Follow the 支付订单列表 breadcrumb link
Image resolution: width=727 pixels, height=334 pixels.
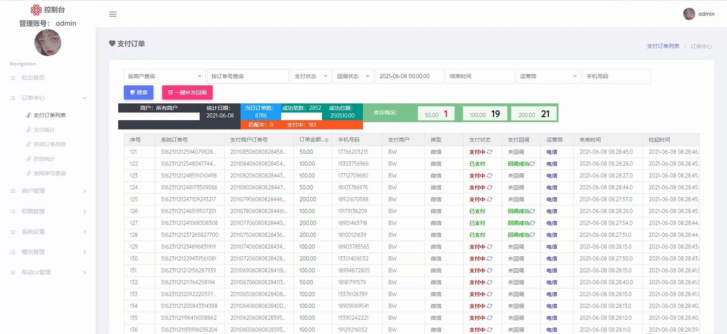click(x=663, y=46)
